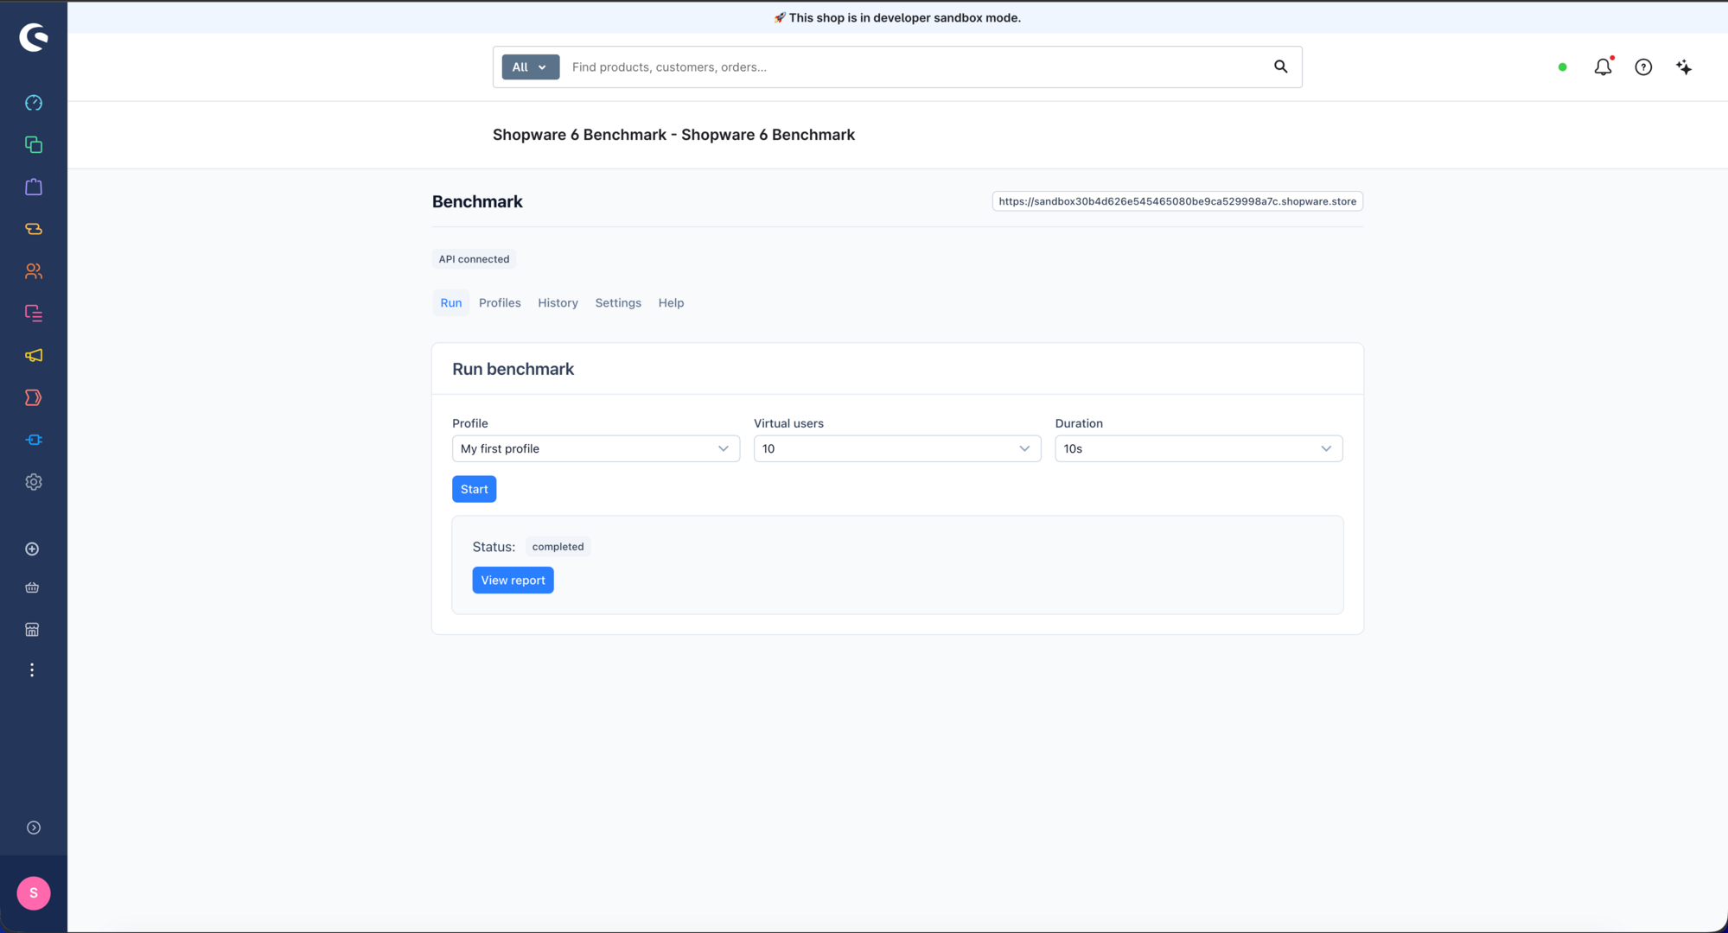This screenshot has height=933, width=1728.
Task: Open the Dashboard gauge icon
Action: 34,103
